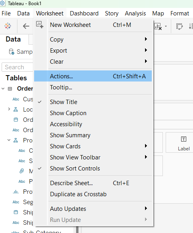Choose Describe Sheet... menu entry

93,183
